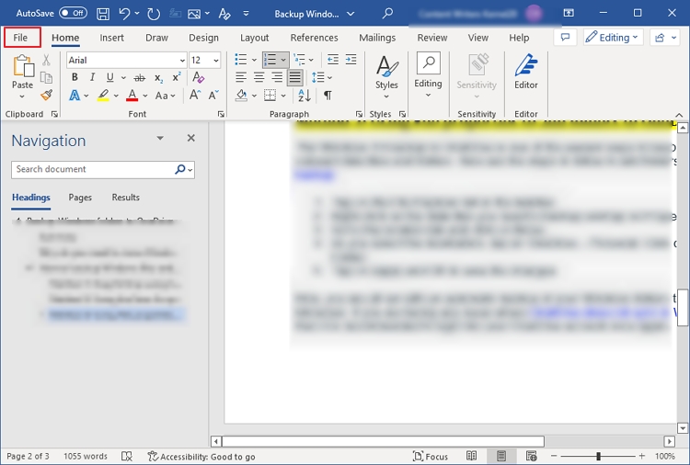
Task: Open Results tab in Navigation pane
Action: tap(125, 198)
